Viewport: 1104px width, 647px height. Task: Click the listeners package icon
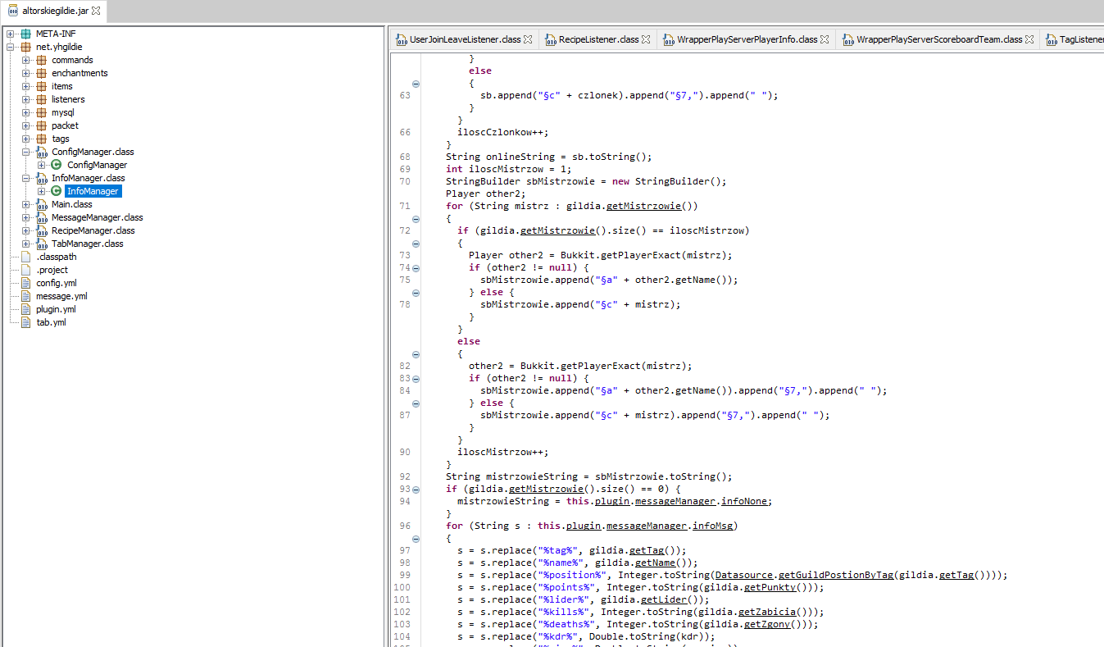[x=41, y=99]
